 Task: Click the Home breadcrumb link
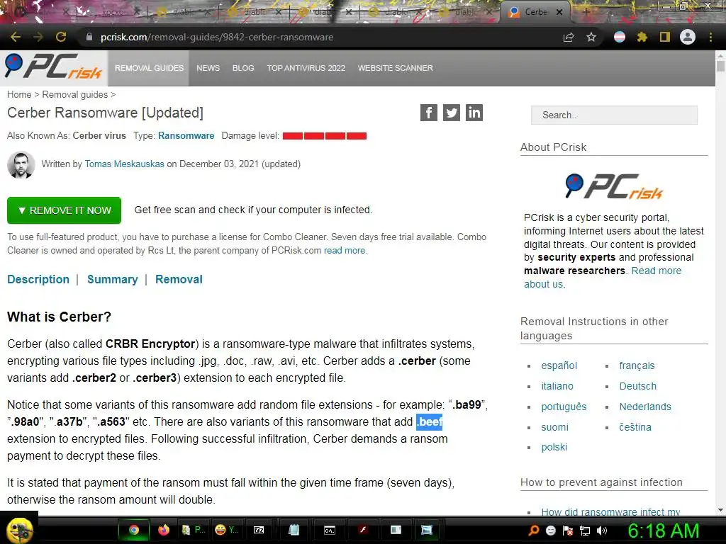(19, 94)
